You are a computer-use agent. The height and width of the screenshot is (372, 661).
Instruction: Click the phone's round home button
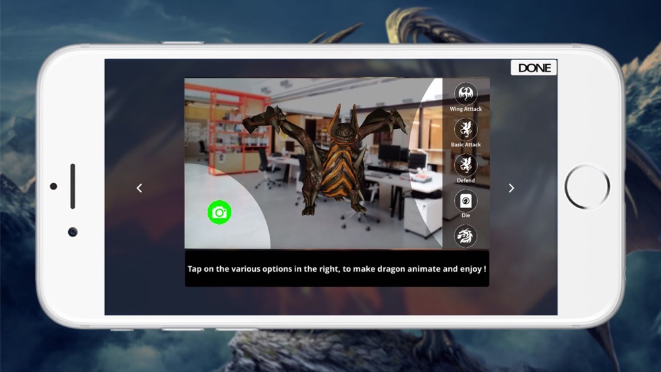pos(587,186)
